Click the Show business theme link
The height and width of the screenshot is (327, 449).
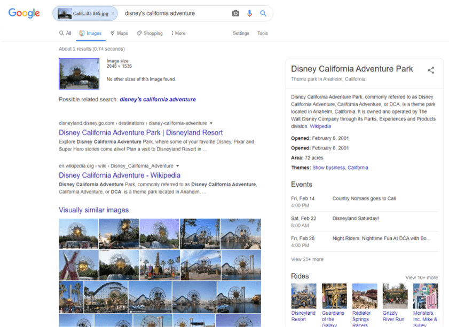coord(328,168)
